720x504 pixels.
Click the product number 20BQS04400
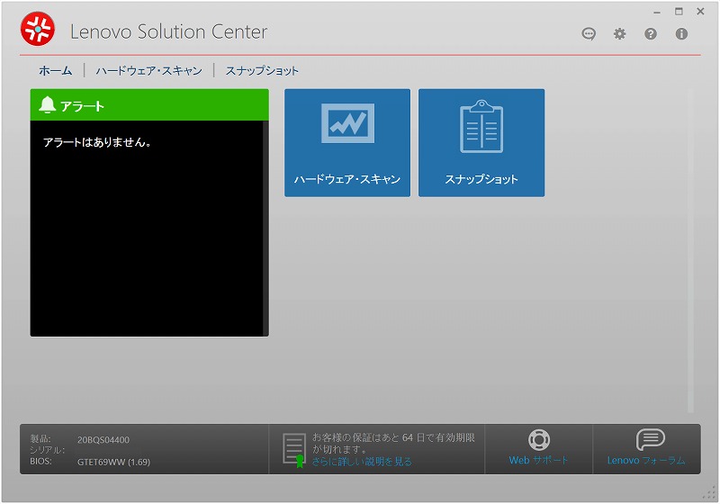point(103,440)
